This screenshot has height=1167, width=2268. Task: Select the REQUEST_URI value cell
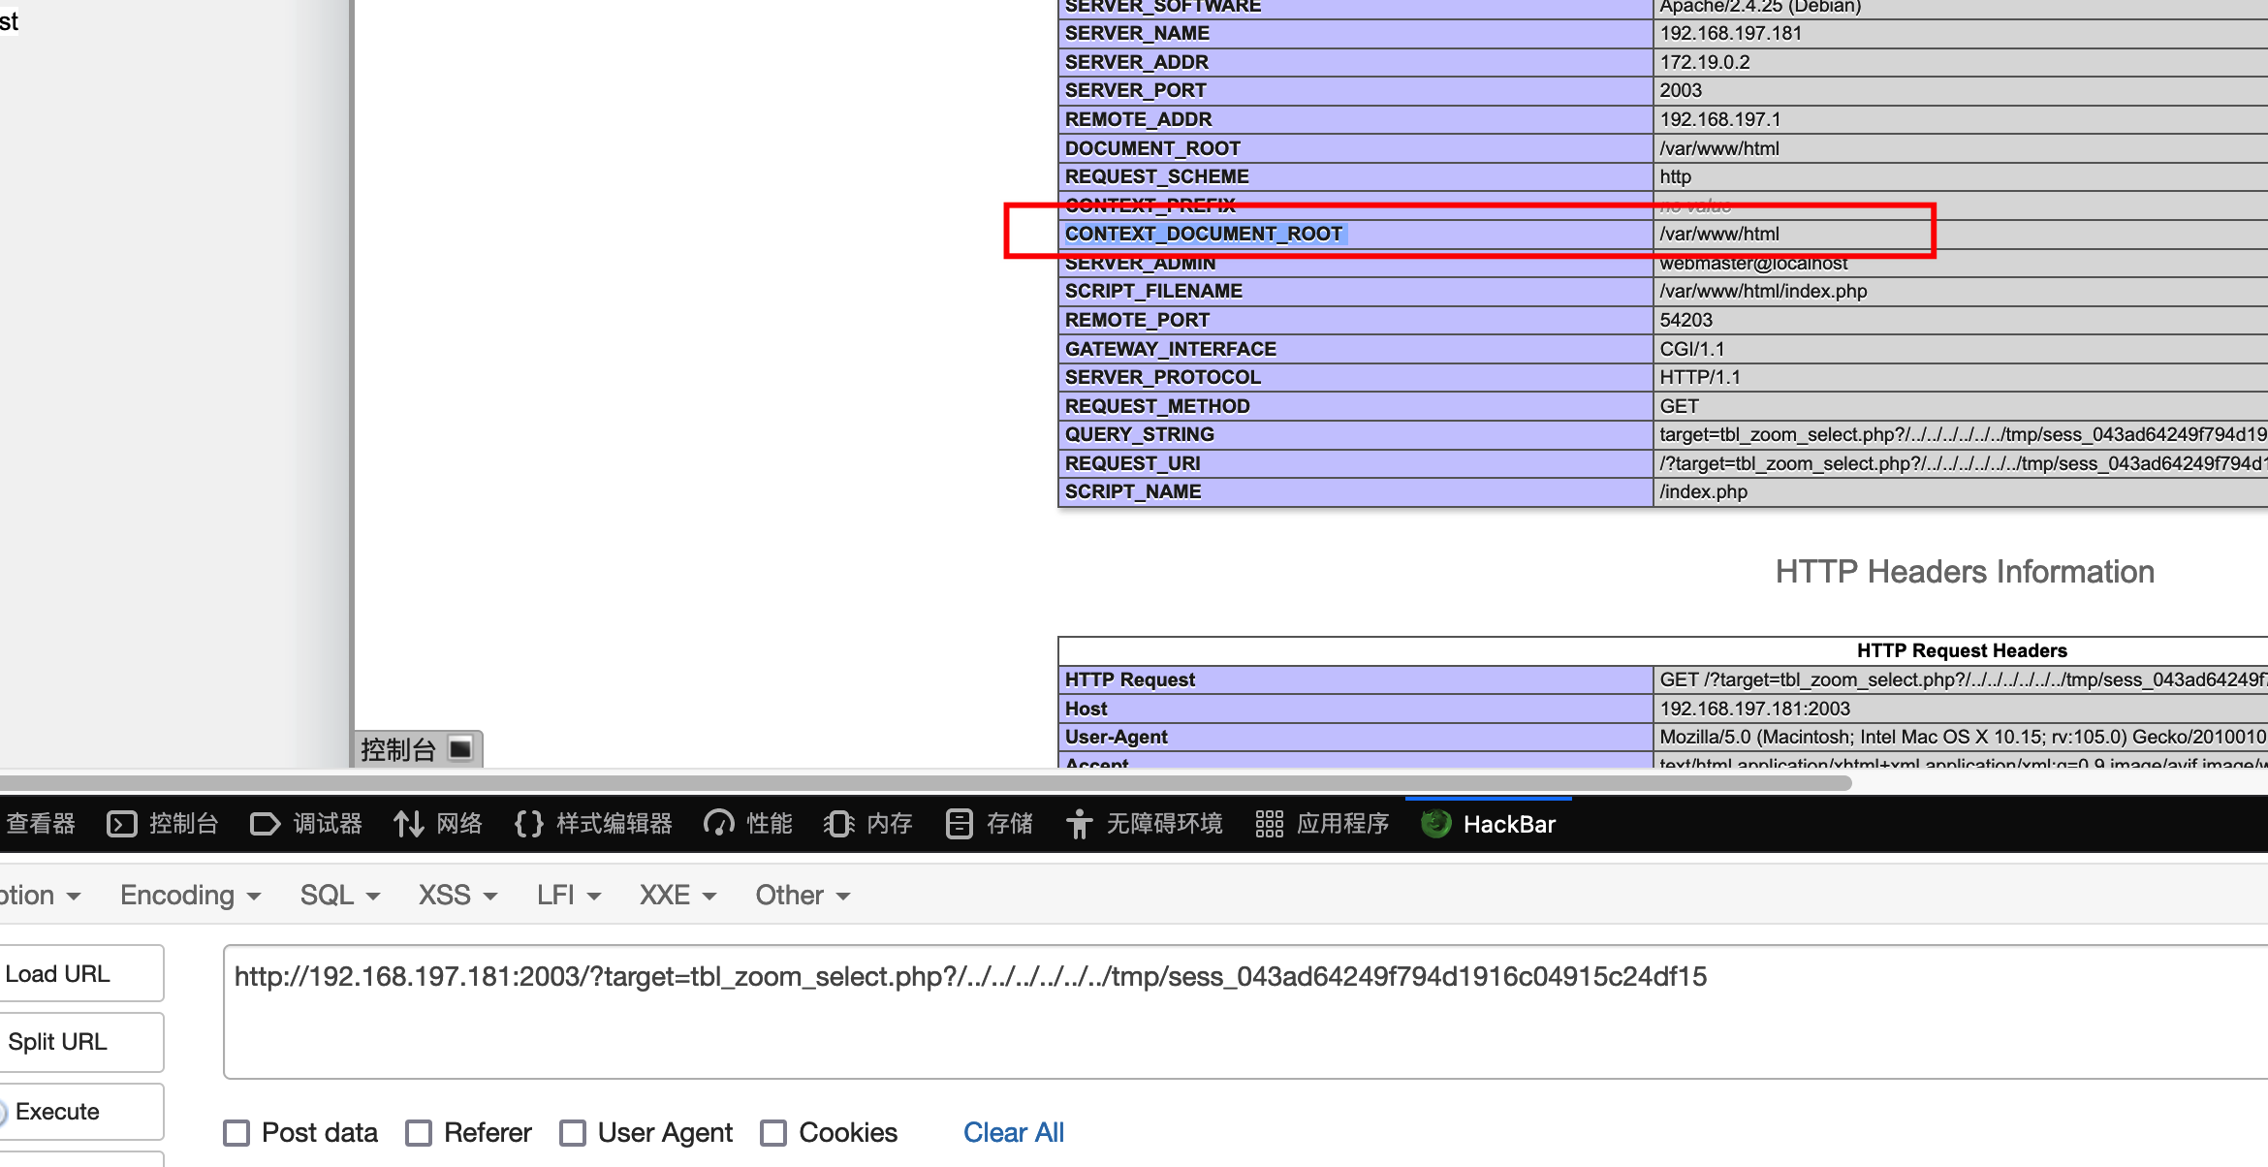[1961, 463]
